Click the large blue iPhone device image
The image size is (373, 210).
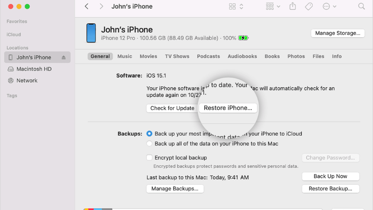(91, 33)
